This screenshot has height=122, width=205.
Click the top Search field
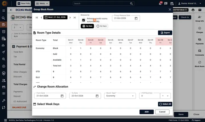click(103, 3)
